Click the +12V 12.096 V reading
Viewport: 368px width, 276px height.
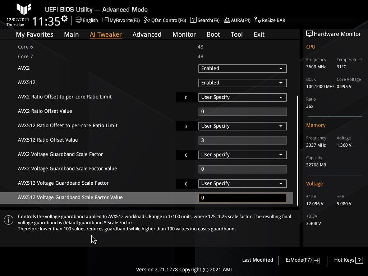315,204
